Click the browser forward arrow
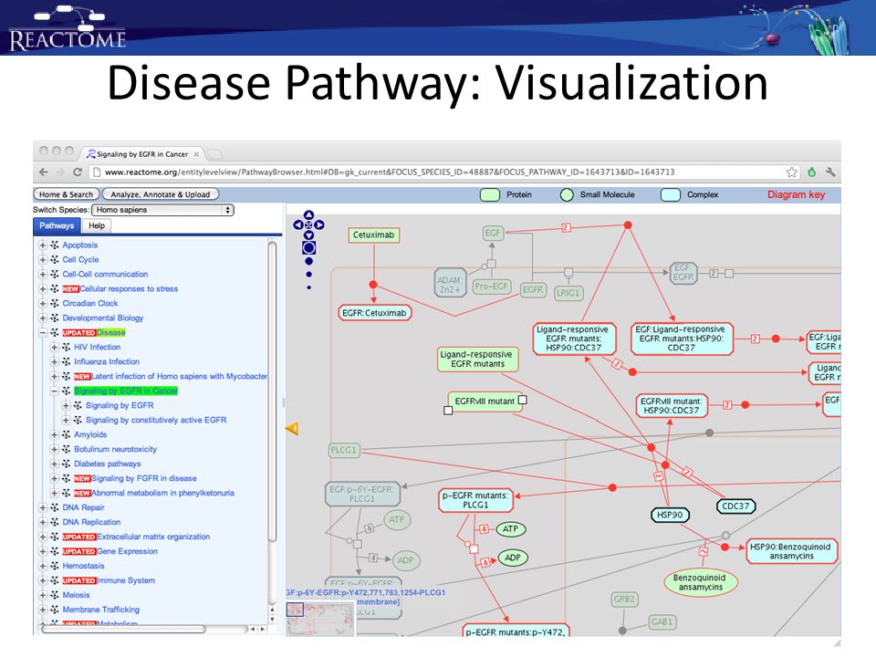Viewport: 876px width, 657px height. [61, 172]
